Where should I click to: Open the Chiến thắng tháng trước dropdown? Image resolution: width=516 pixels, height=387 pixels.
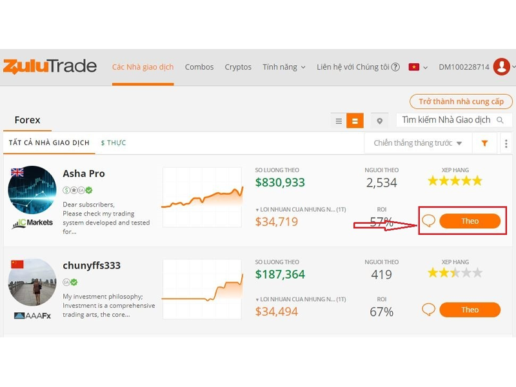coord(418,143)
